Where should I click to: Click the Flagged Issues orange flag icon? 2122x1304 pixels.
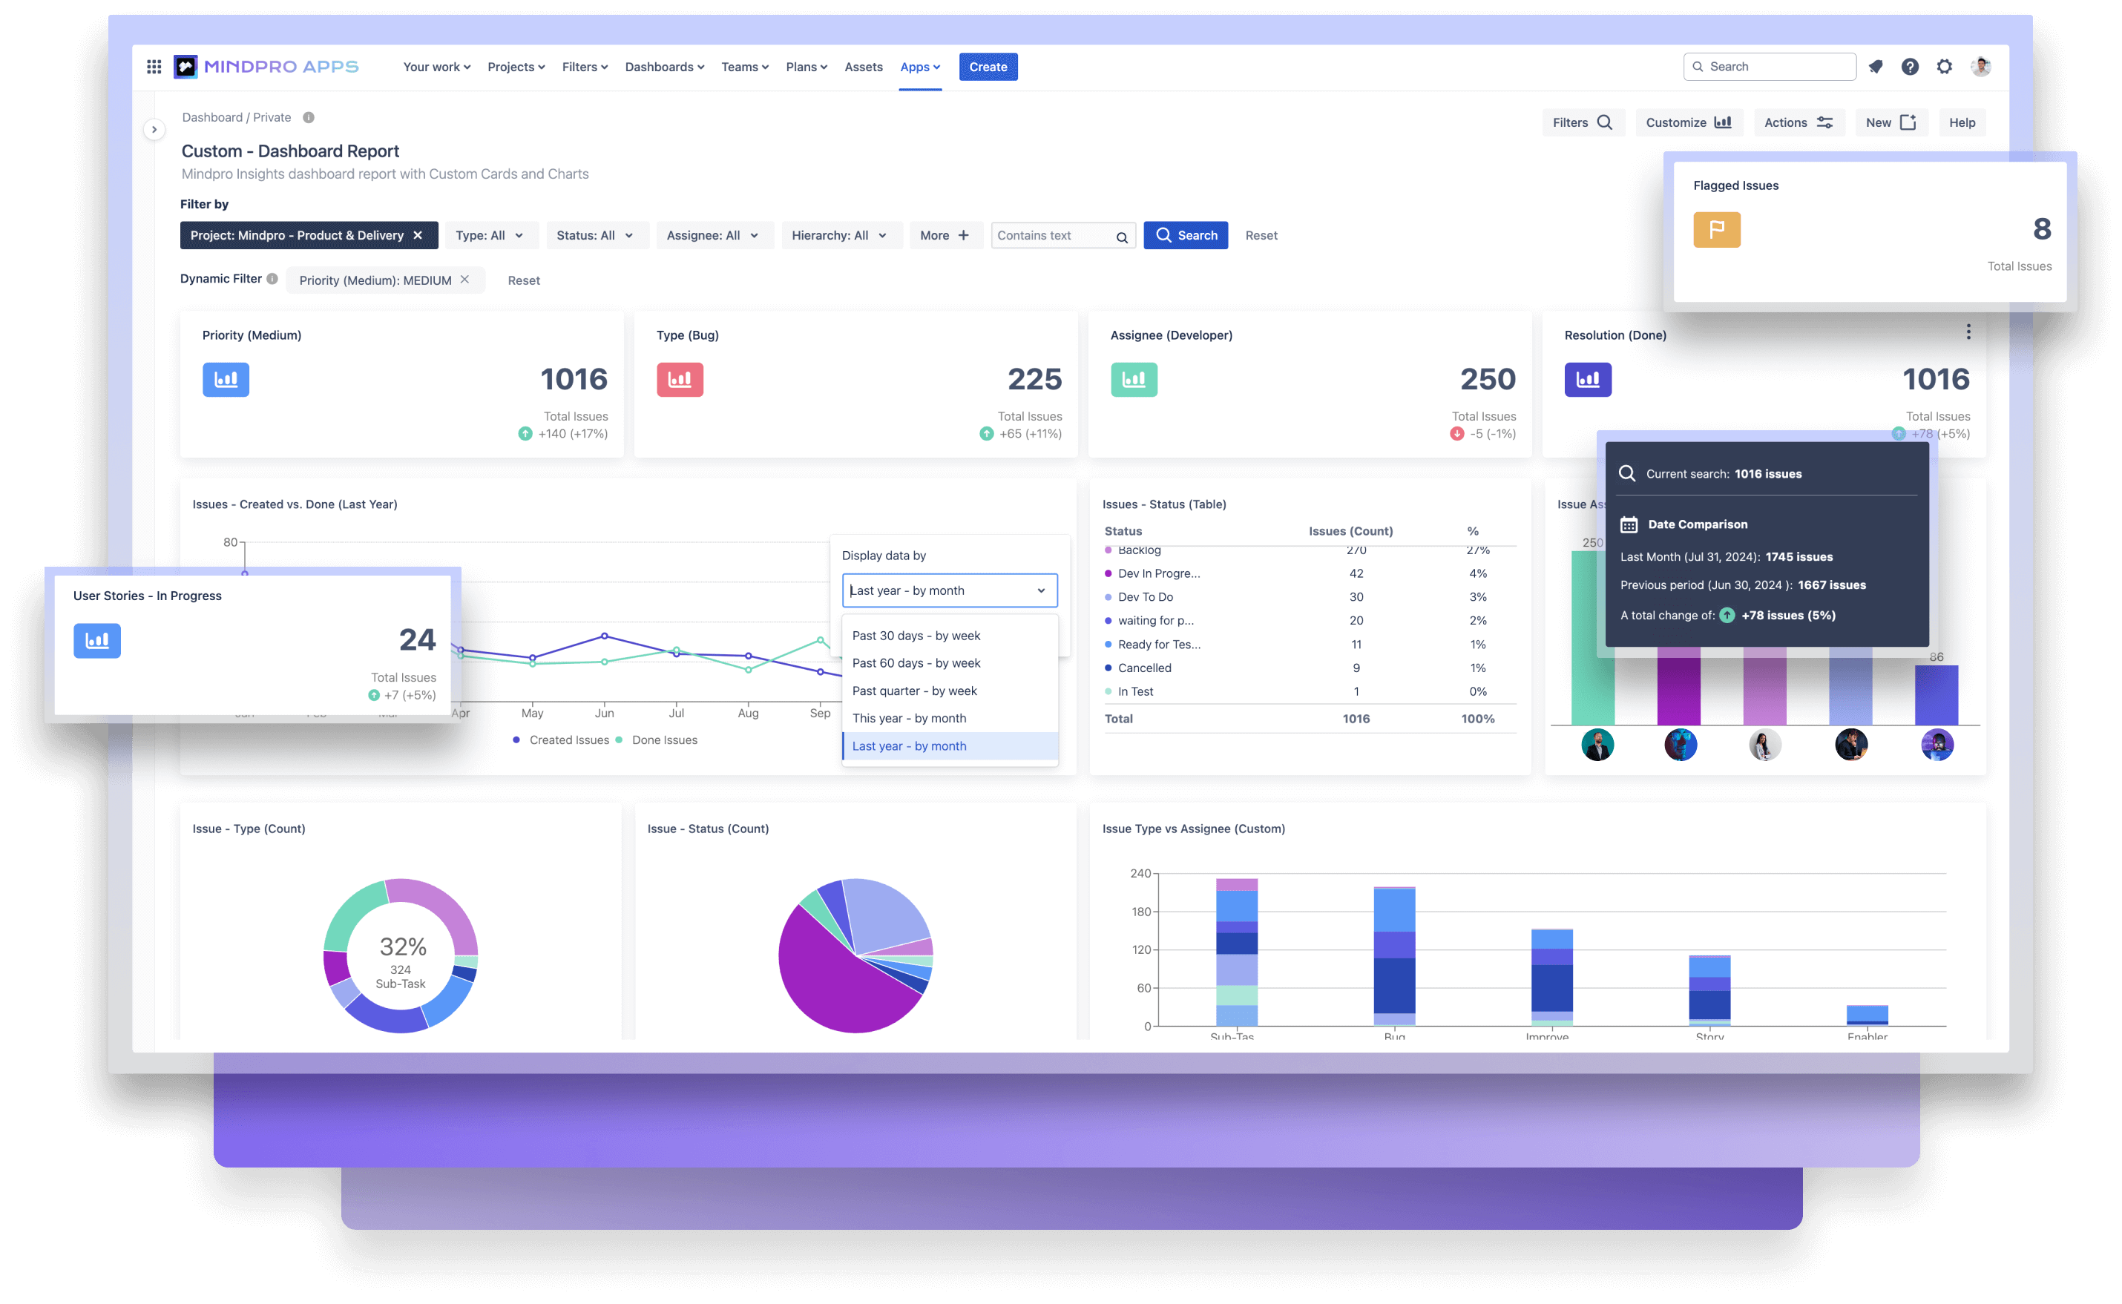pyautogui.click(x=1718, y=230)
